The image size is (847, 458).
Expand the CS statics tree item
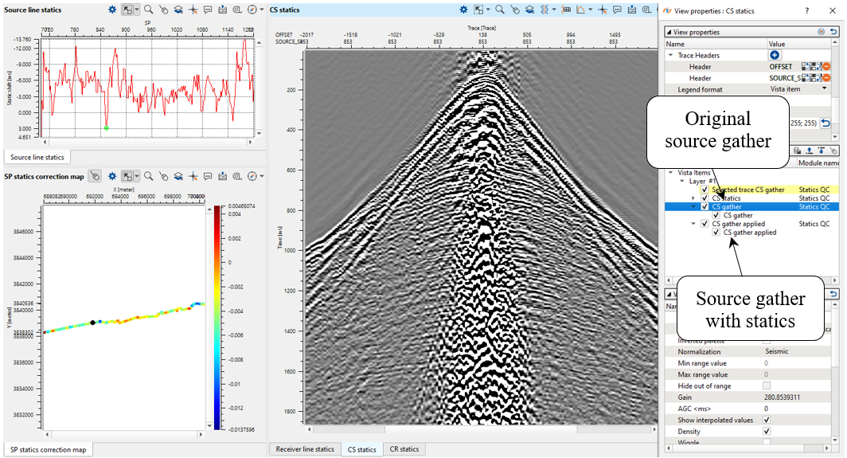pos(693,198)
